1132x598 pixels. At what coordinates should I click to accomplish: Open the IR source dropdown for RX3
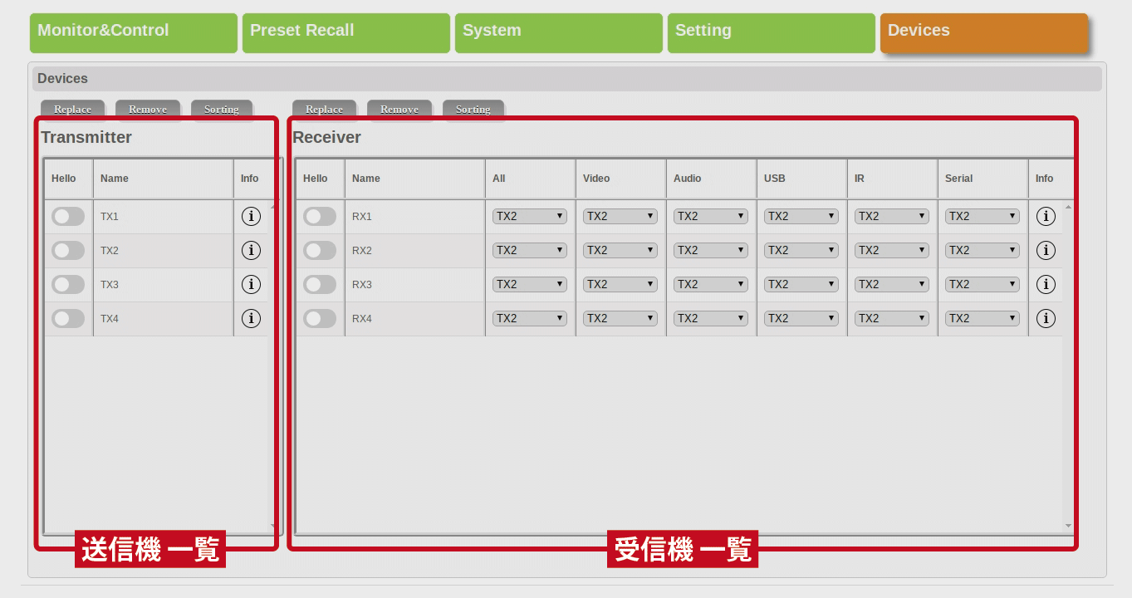[892, 284]
